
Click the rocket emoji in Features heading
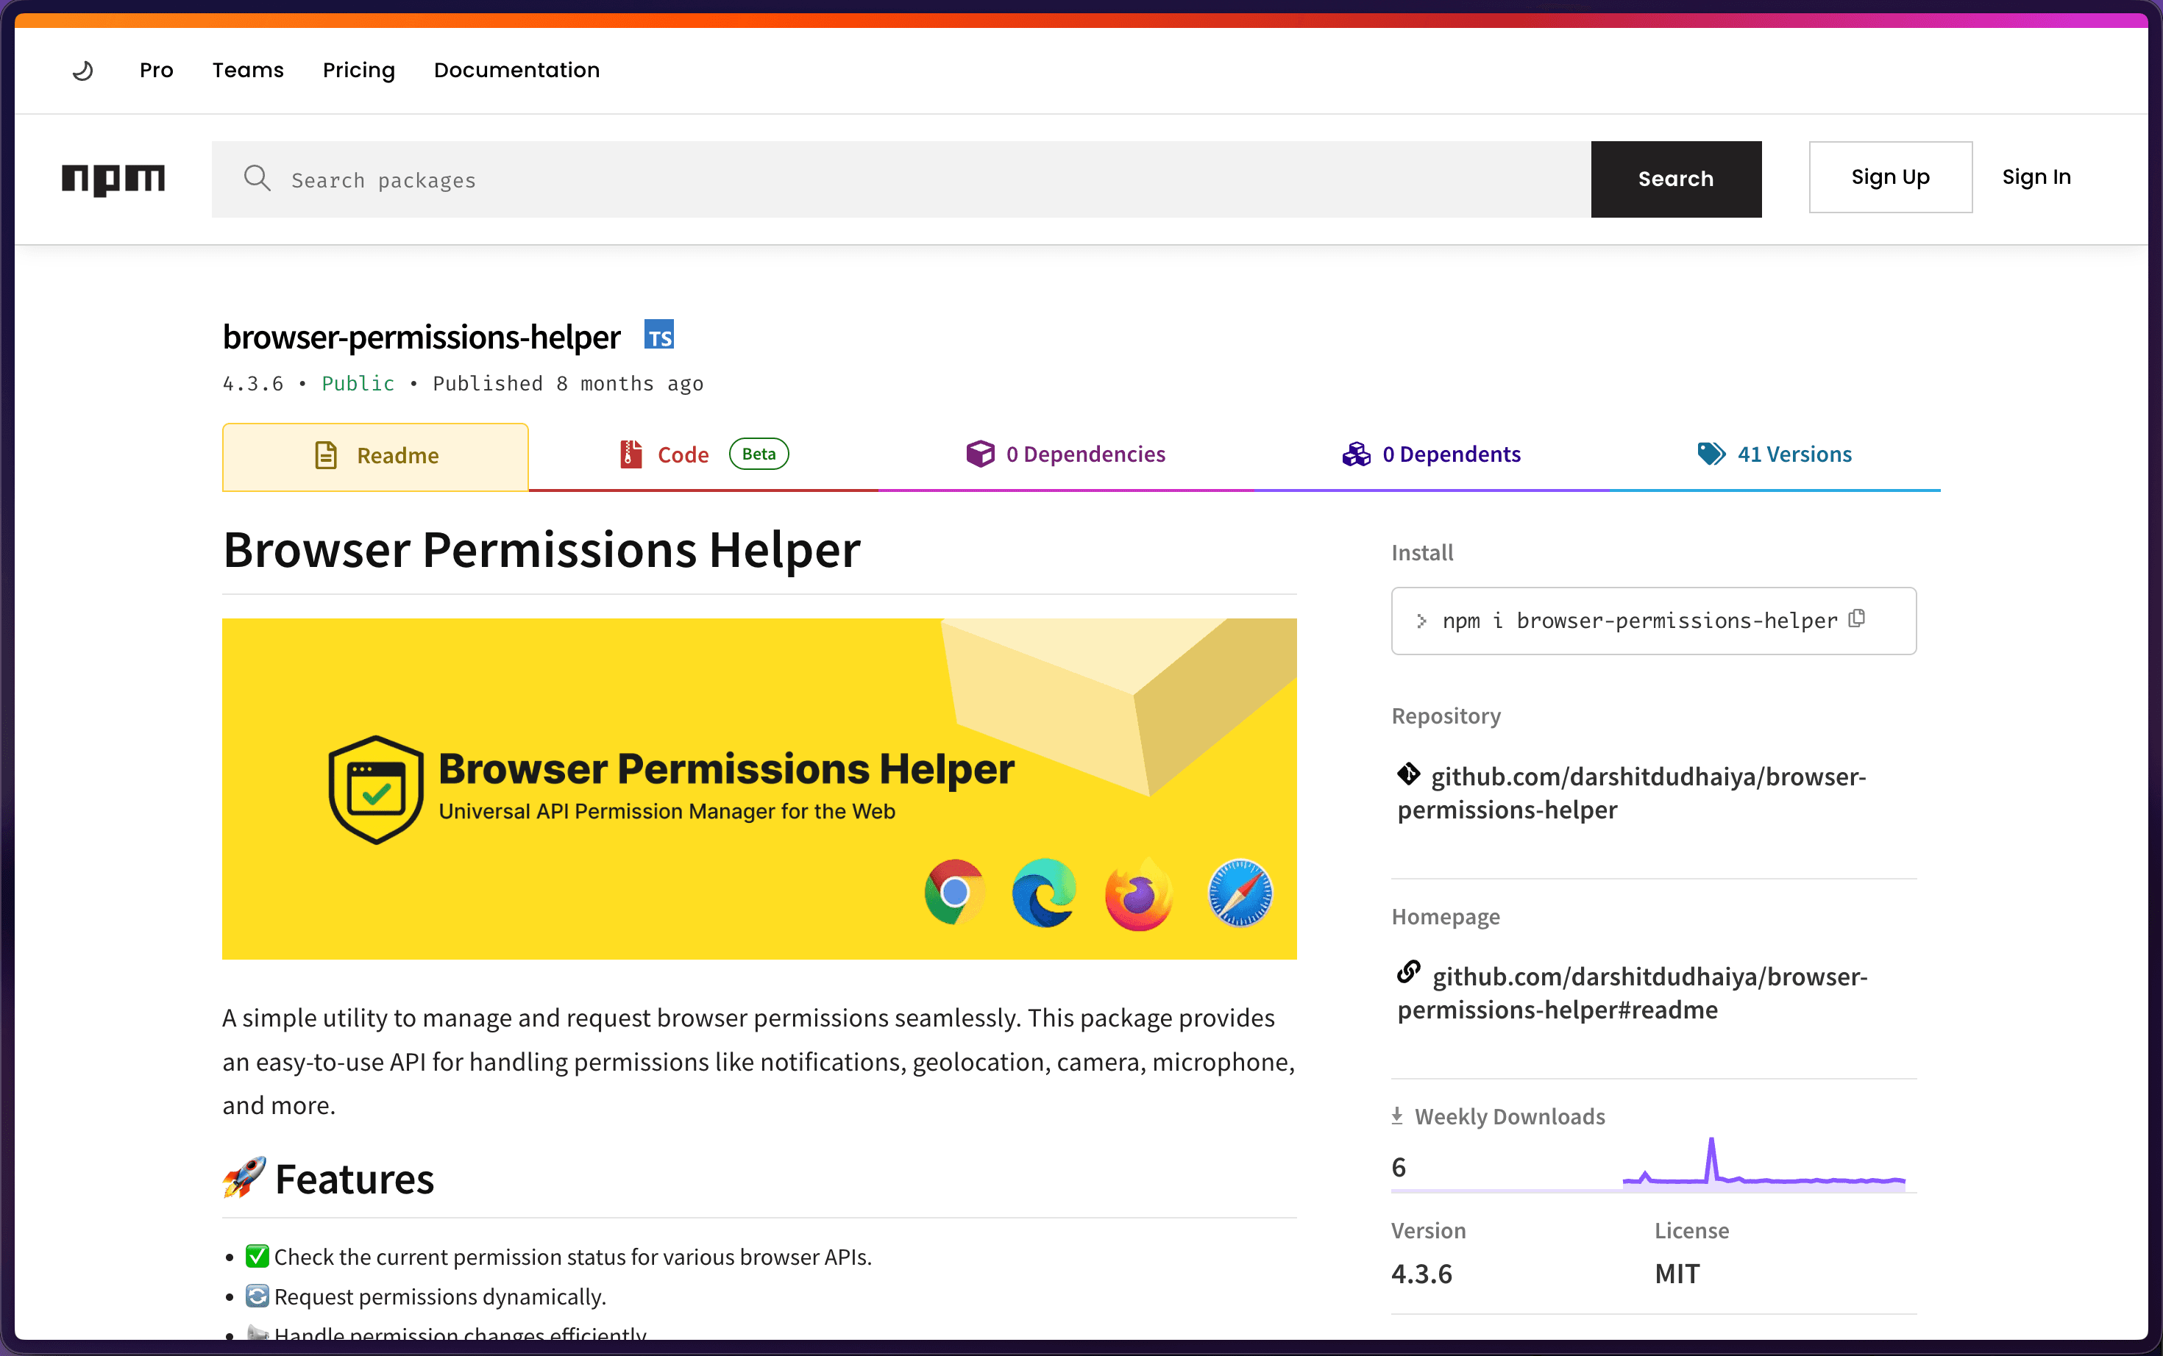(x=244, y=1177)
